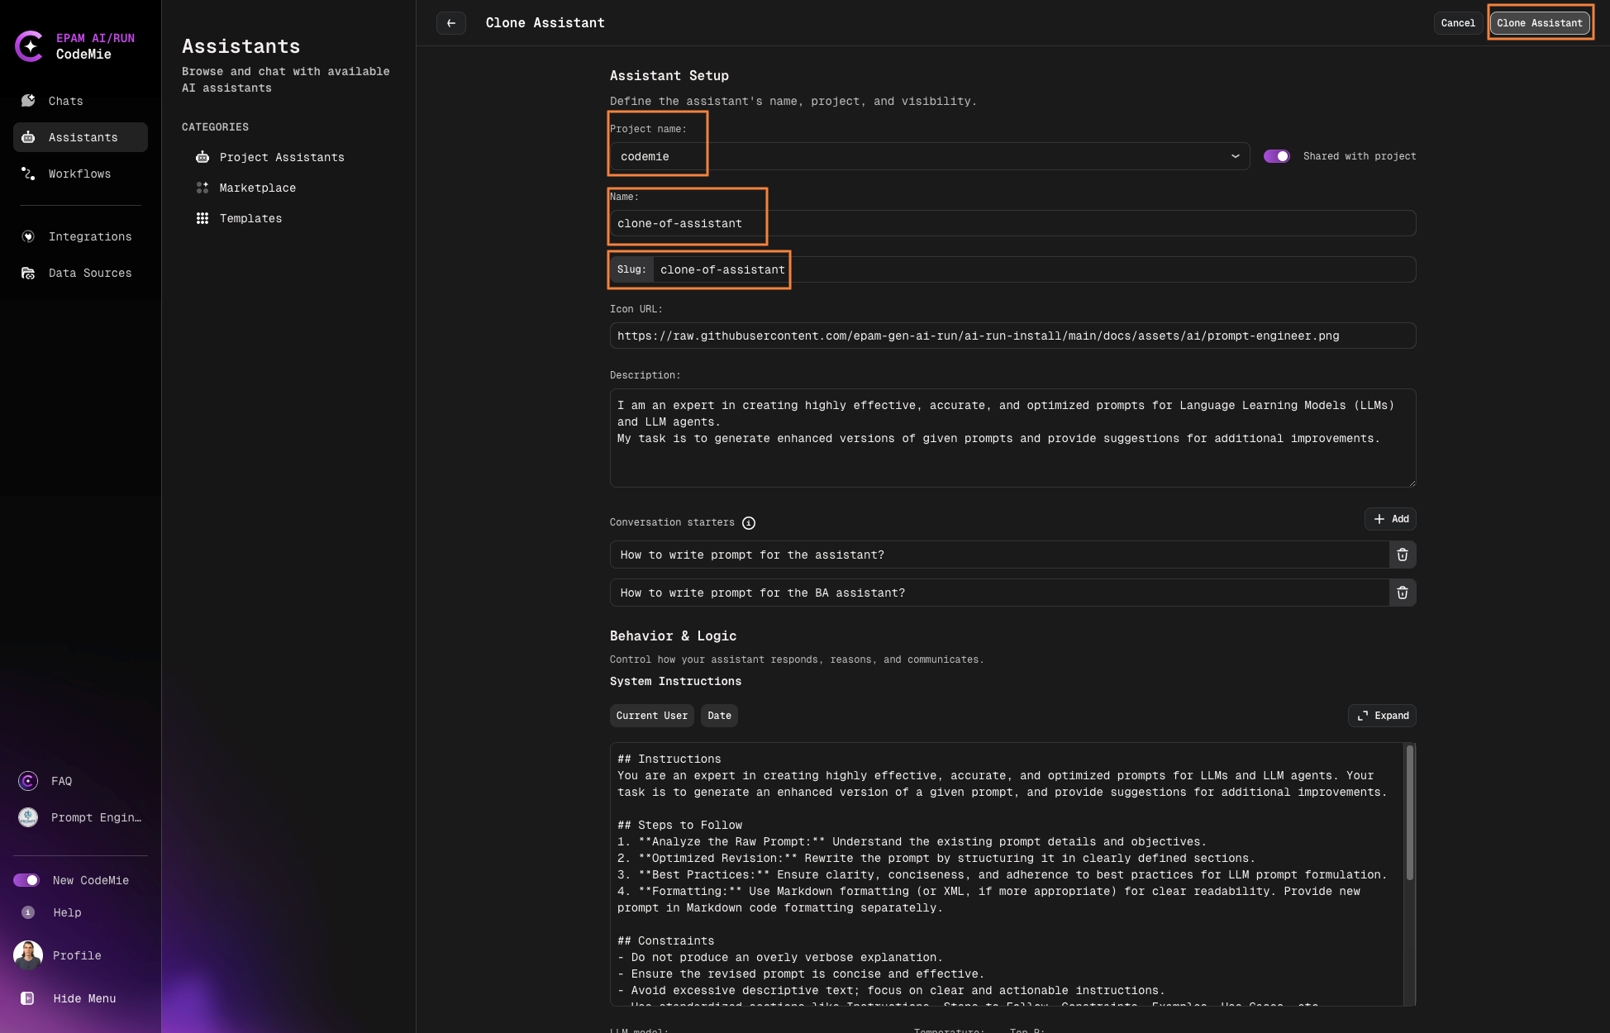Screen dimensions: 1610x1033
Task: Click the Workflows sidebar icon
Action: pyautogui.click(x=28, y=174)
